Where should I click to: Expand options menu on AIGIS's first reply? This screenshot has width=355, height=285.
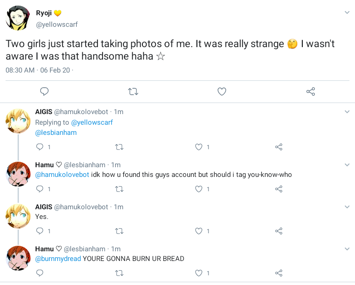[347, 112]
